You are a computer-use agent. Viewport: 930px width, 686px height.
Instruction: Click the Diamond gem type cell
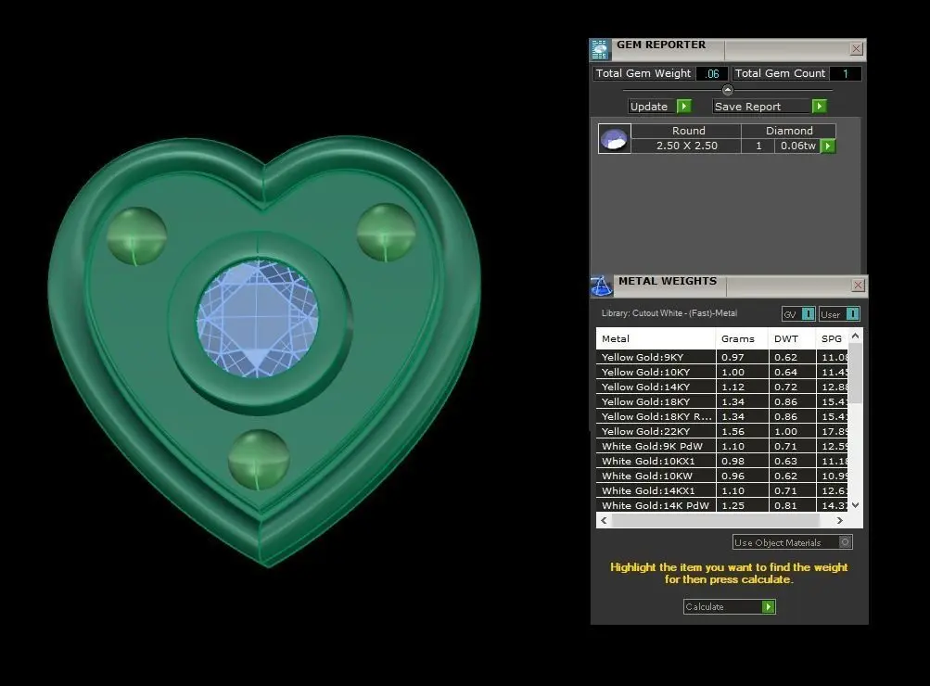[x=789, y=131]
